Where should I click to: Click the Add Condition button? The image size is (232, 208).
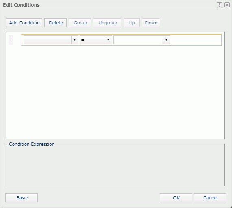point(24,23)
